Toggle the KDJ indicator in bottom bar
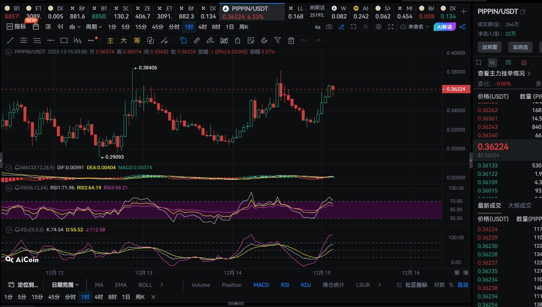The width and height of the screenshot is (542, 307). [305, 285]
